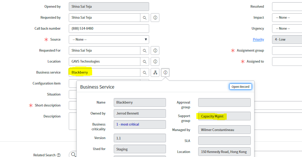This screenshot has height=157, width=302.
Task: Open lookup search for Requested For field
Action: point(145,51)
